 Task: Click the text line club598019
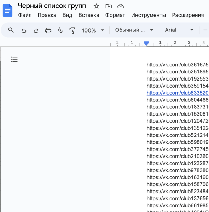[x=178, y=142]
